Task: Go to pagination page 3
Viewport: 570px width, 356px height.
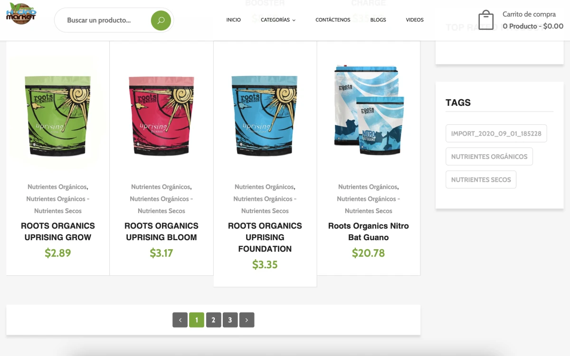Action: click(230, 320)
